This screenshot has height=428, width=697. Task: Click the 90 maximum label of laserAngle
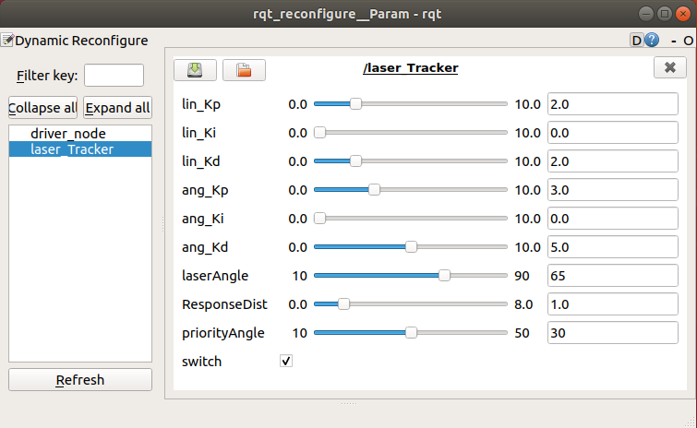522,276
